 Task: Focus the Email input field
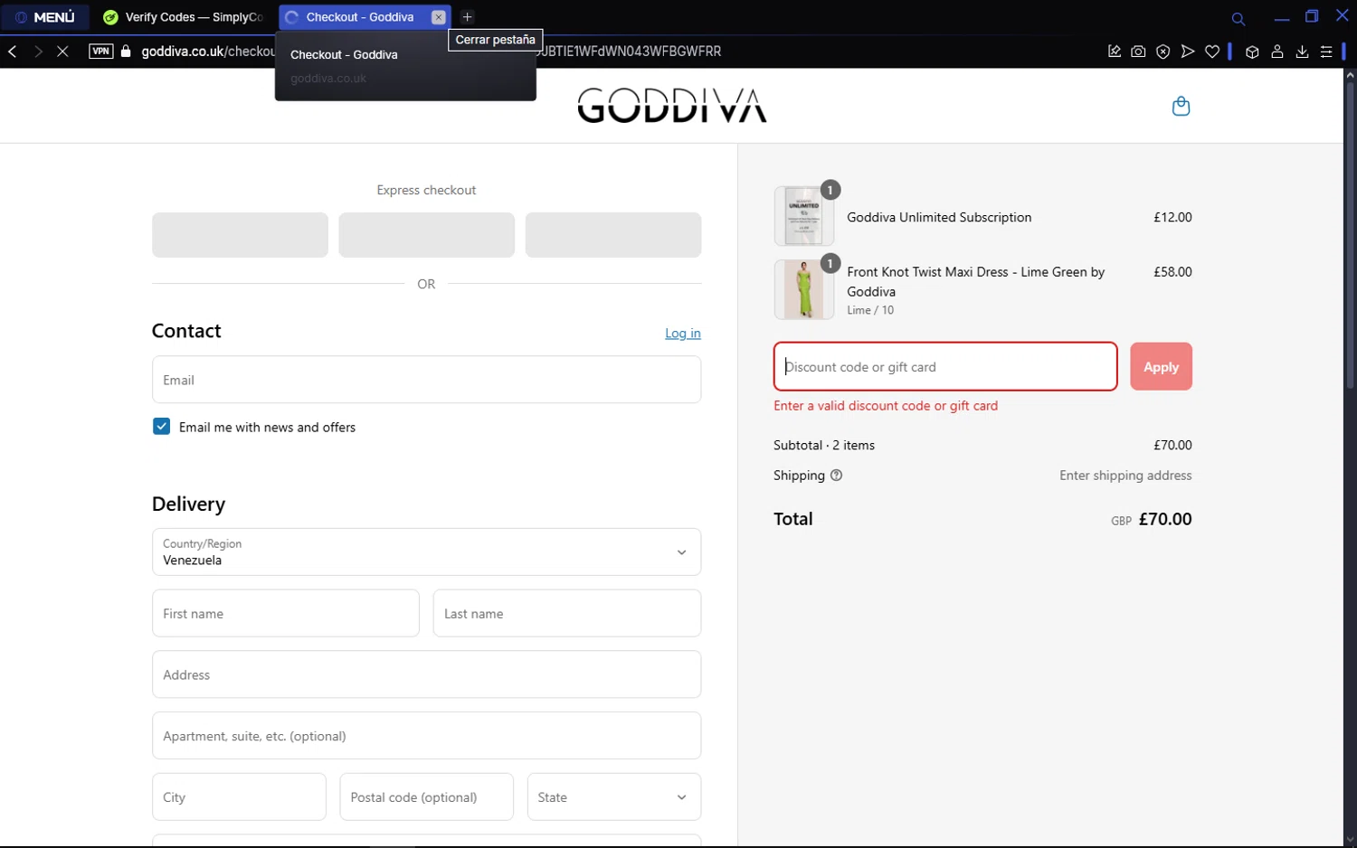[x=426, y=380]
